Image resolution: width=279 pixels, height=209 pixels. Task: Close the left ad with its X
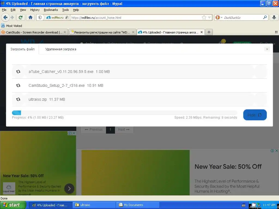(74, 133)
